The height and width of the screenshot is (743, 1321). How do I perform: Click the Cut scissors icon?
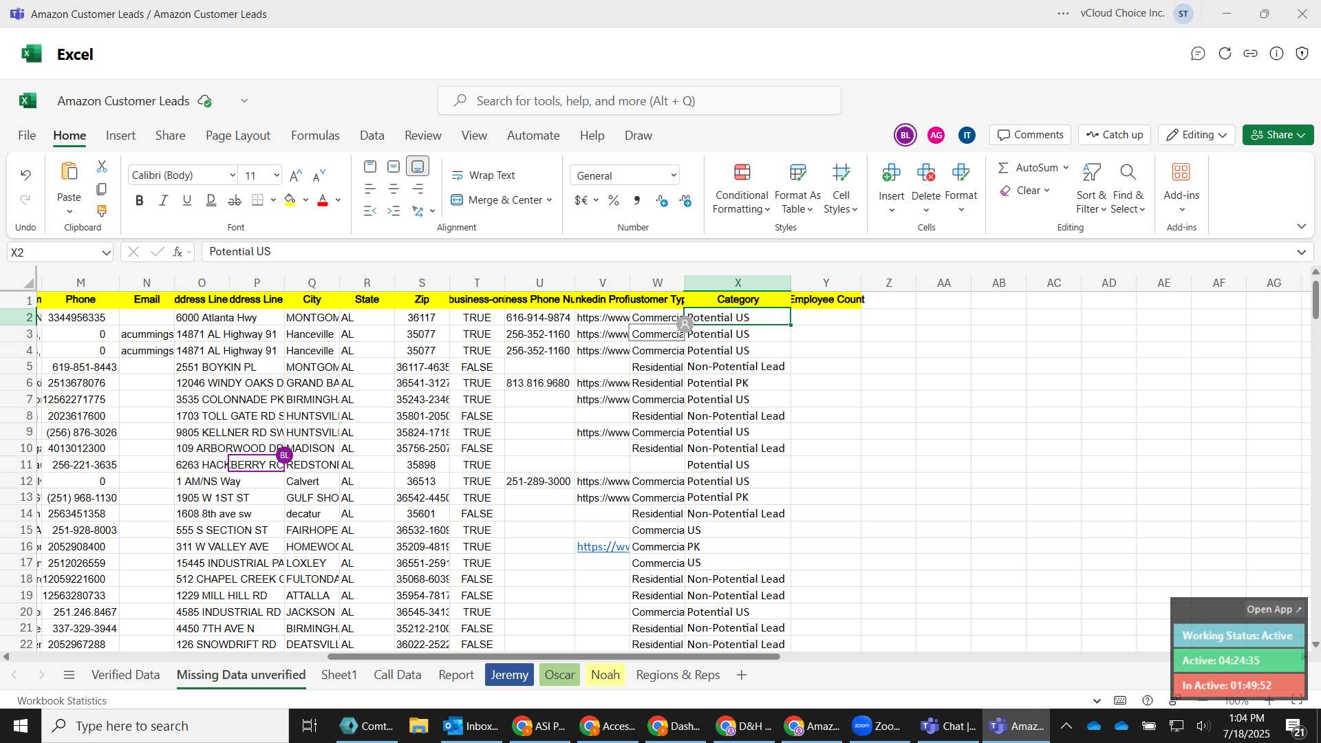[x=102, y=166]
